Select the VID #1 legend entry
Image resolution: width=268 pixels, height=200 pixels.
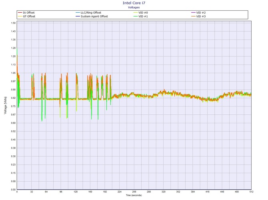click(141, 16)
